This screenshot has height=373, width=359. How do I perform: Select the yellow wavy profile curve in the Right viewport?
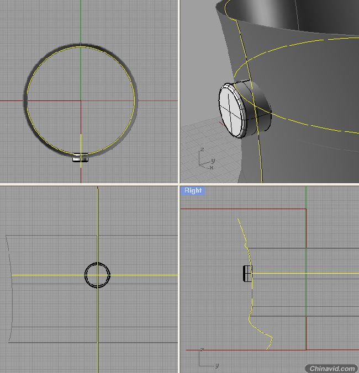pos(254,284)
